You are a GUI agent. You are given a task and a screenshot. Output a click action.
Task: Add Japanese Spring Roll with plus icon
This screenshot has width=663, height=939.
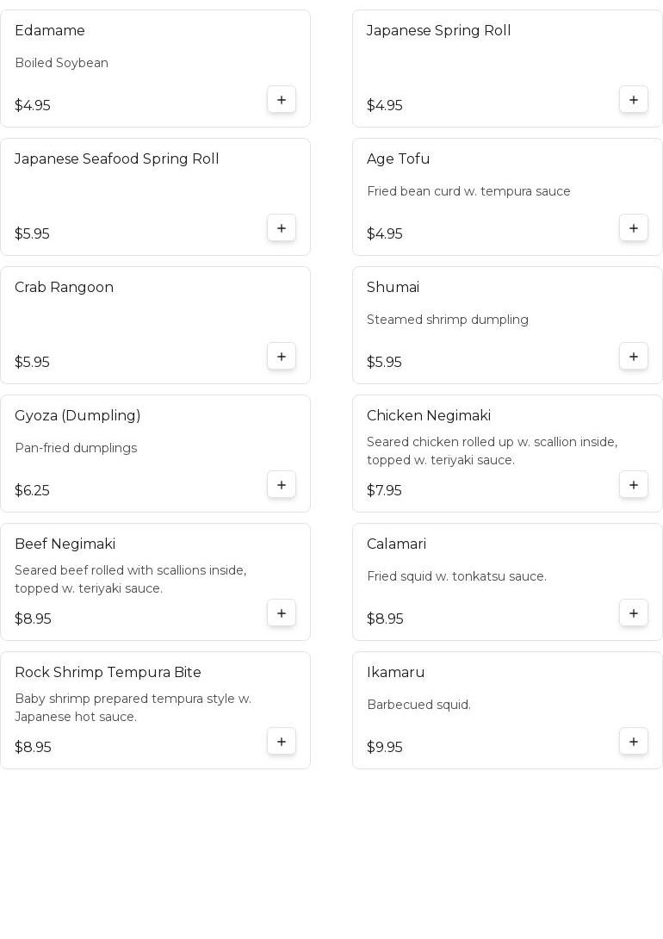point(634,99)
